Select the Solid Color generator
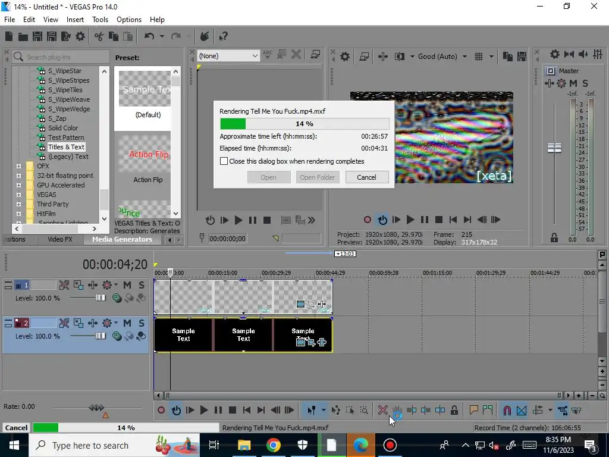 [x=63, y=128]
